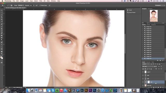Select the Paint Bucket tool
The height and width of the screenshot is (93, 166).
(x=2, y=35)
